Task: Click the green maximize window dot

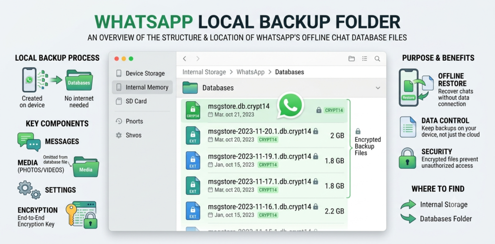Action: click(131, 58)
